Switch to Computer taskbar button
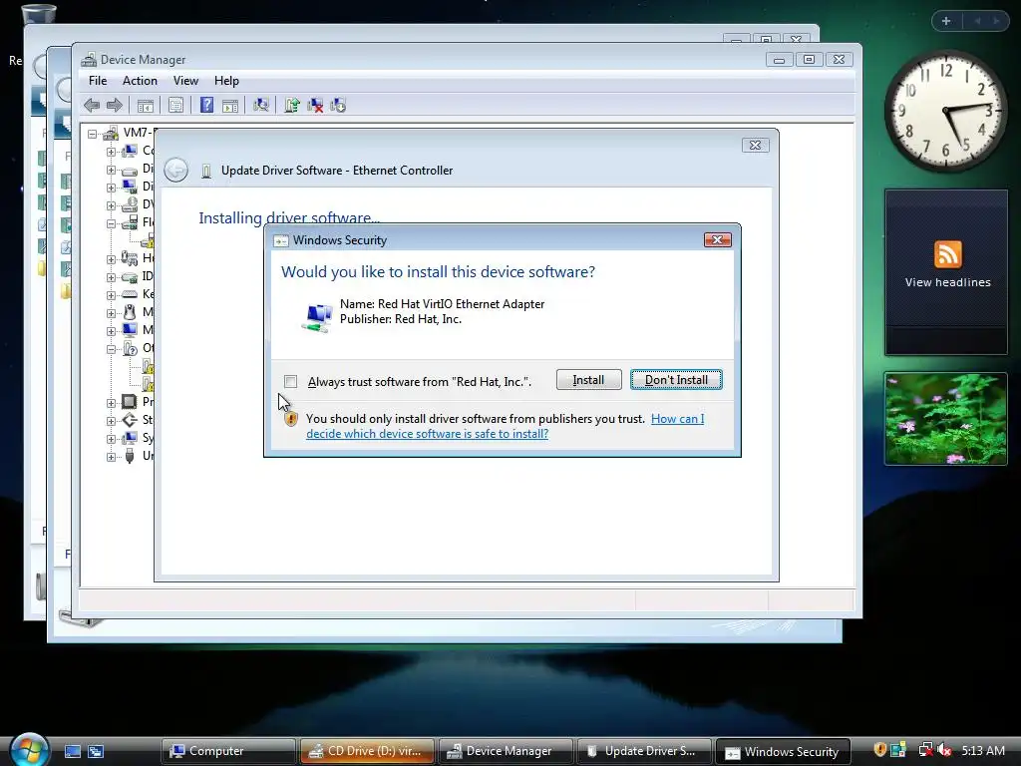Viewport: 1021px width, 766px height. coord(228,751)
